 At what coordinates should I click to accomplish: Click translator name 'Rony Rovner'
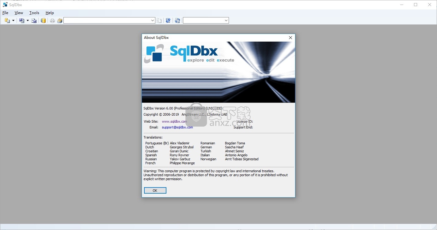[179, 155]
